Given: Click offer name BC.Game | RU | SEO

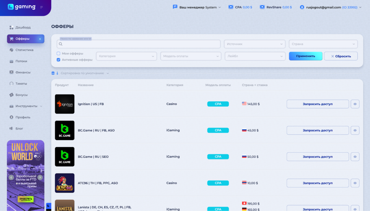Looking at the screenshot, I should pyautogui.click(x=93, y=157).
